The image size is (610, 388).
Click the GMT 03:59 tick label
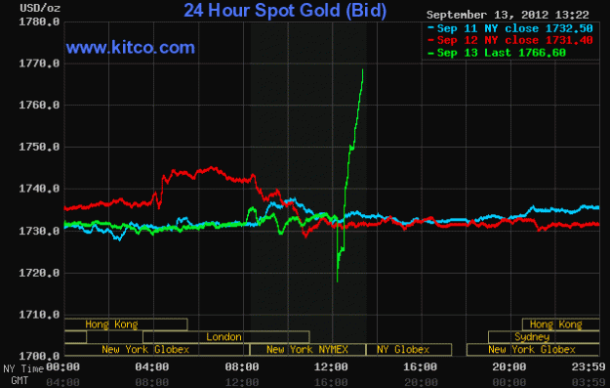(589, 382)
